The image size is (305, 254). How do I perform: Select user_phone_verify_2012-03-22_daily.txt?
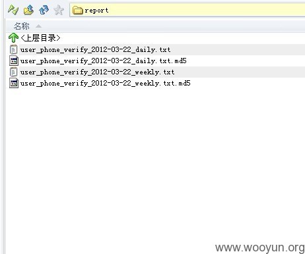point(95,49)
